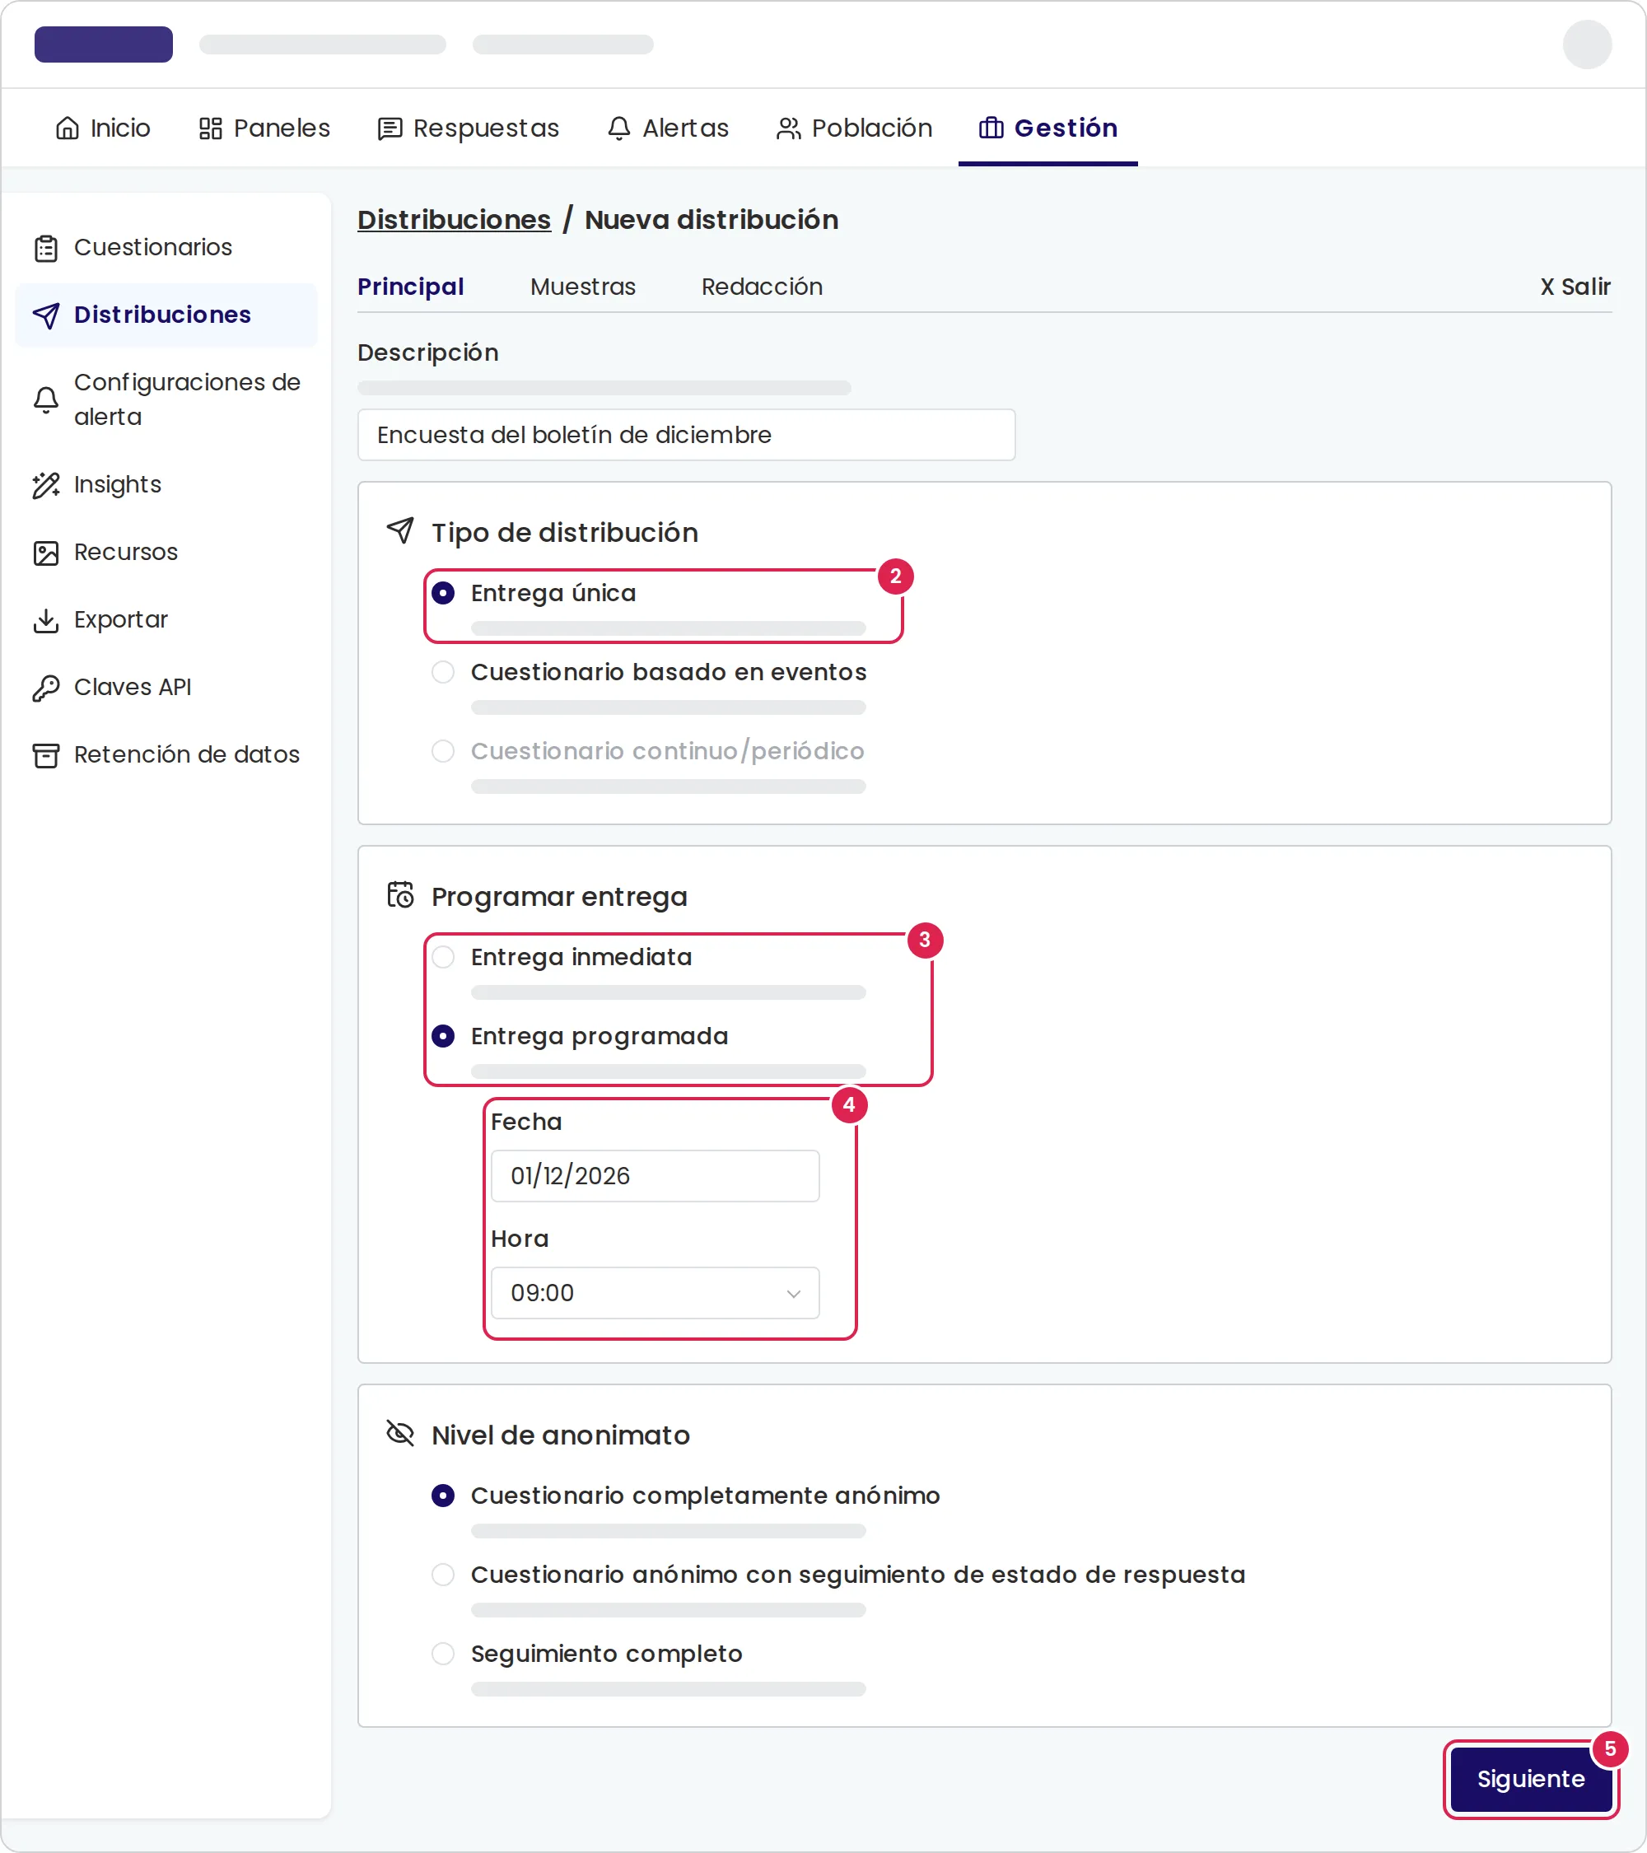This screenshot has width=1647, height=1853.
Task: Click the Recursos image icon
Action: click(46, 553)
